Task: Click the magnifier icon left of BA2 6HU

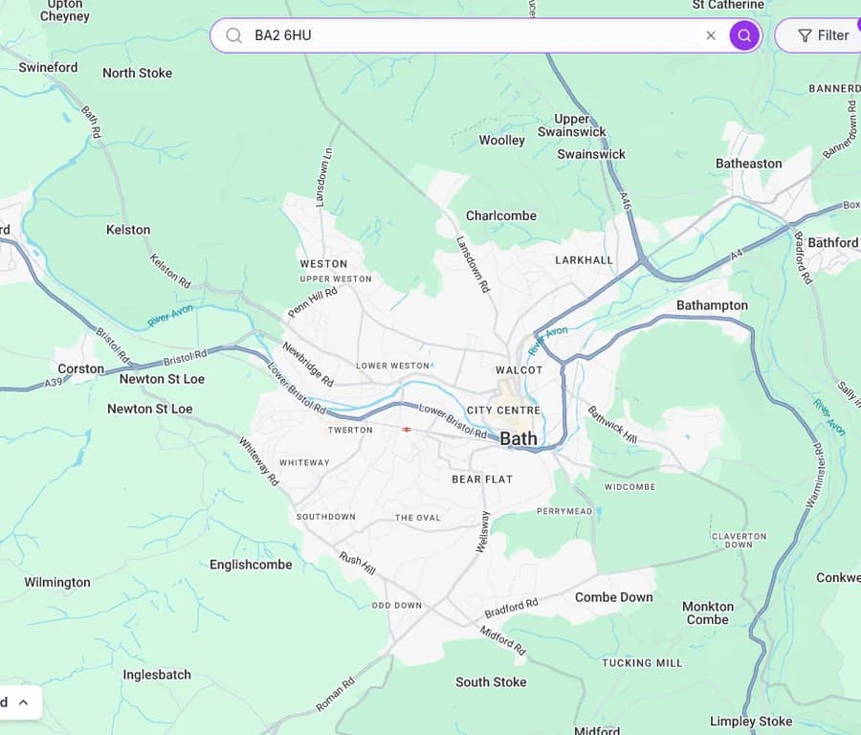Action: pyautogui.click(x=233, y=35)
